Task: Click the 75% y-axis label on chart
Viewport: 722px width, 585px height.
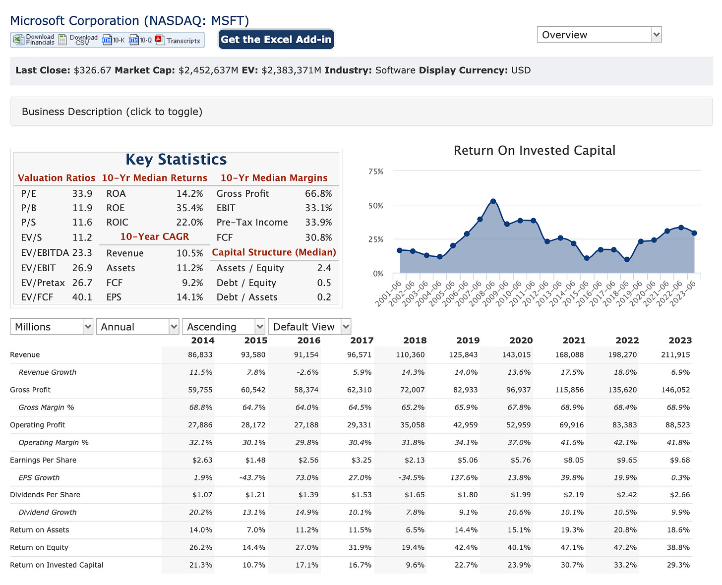Action: 376,172
